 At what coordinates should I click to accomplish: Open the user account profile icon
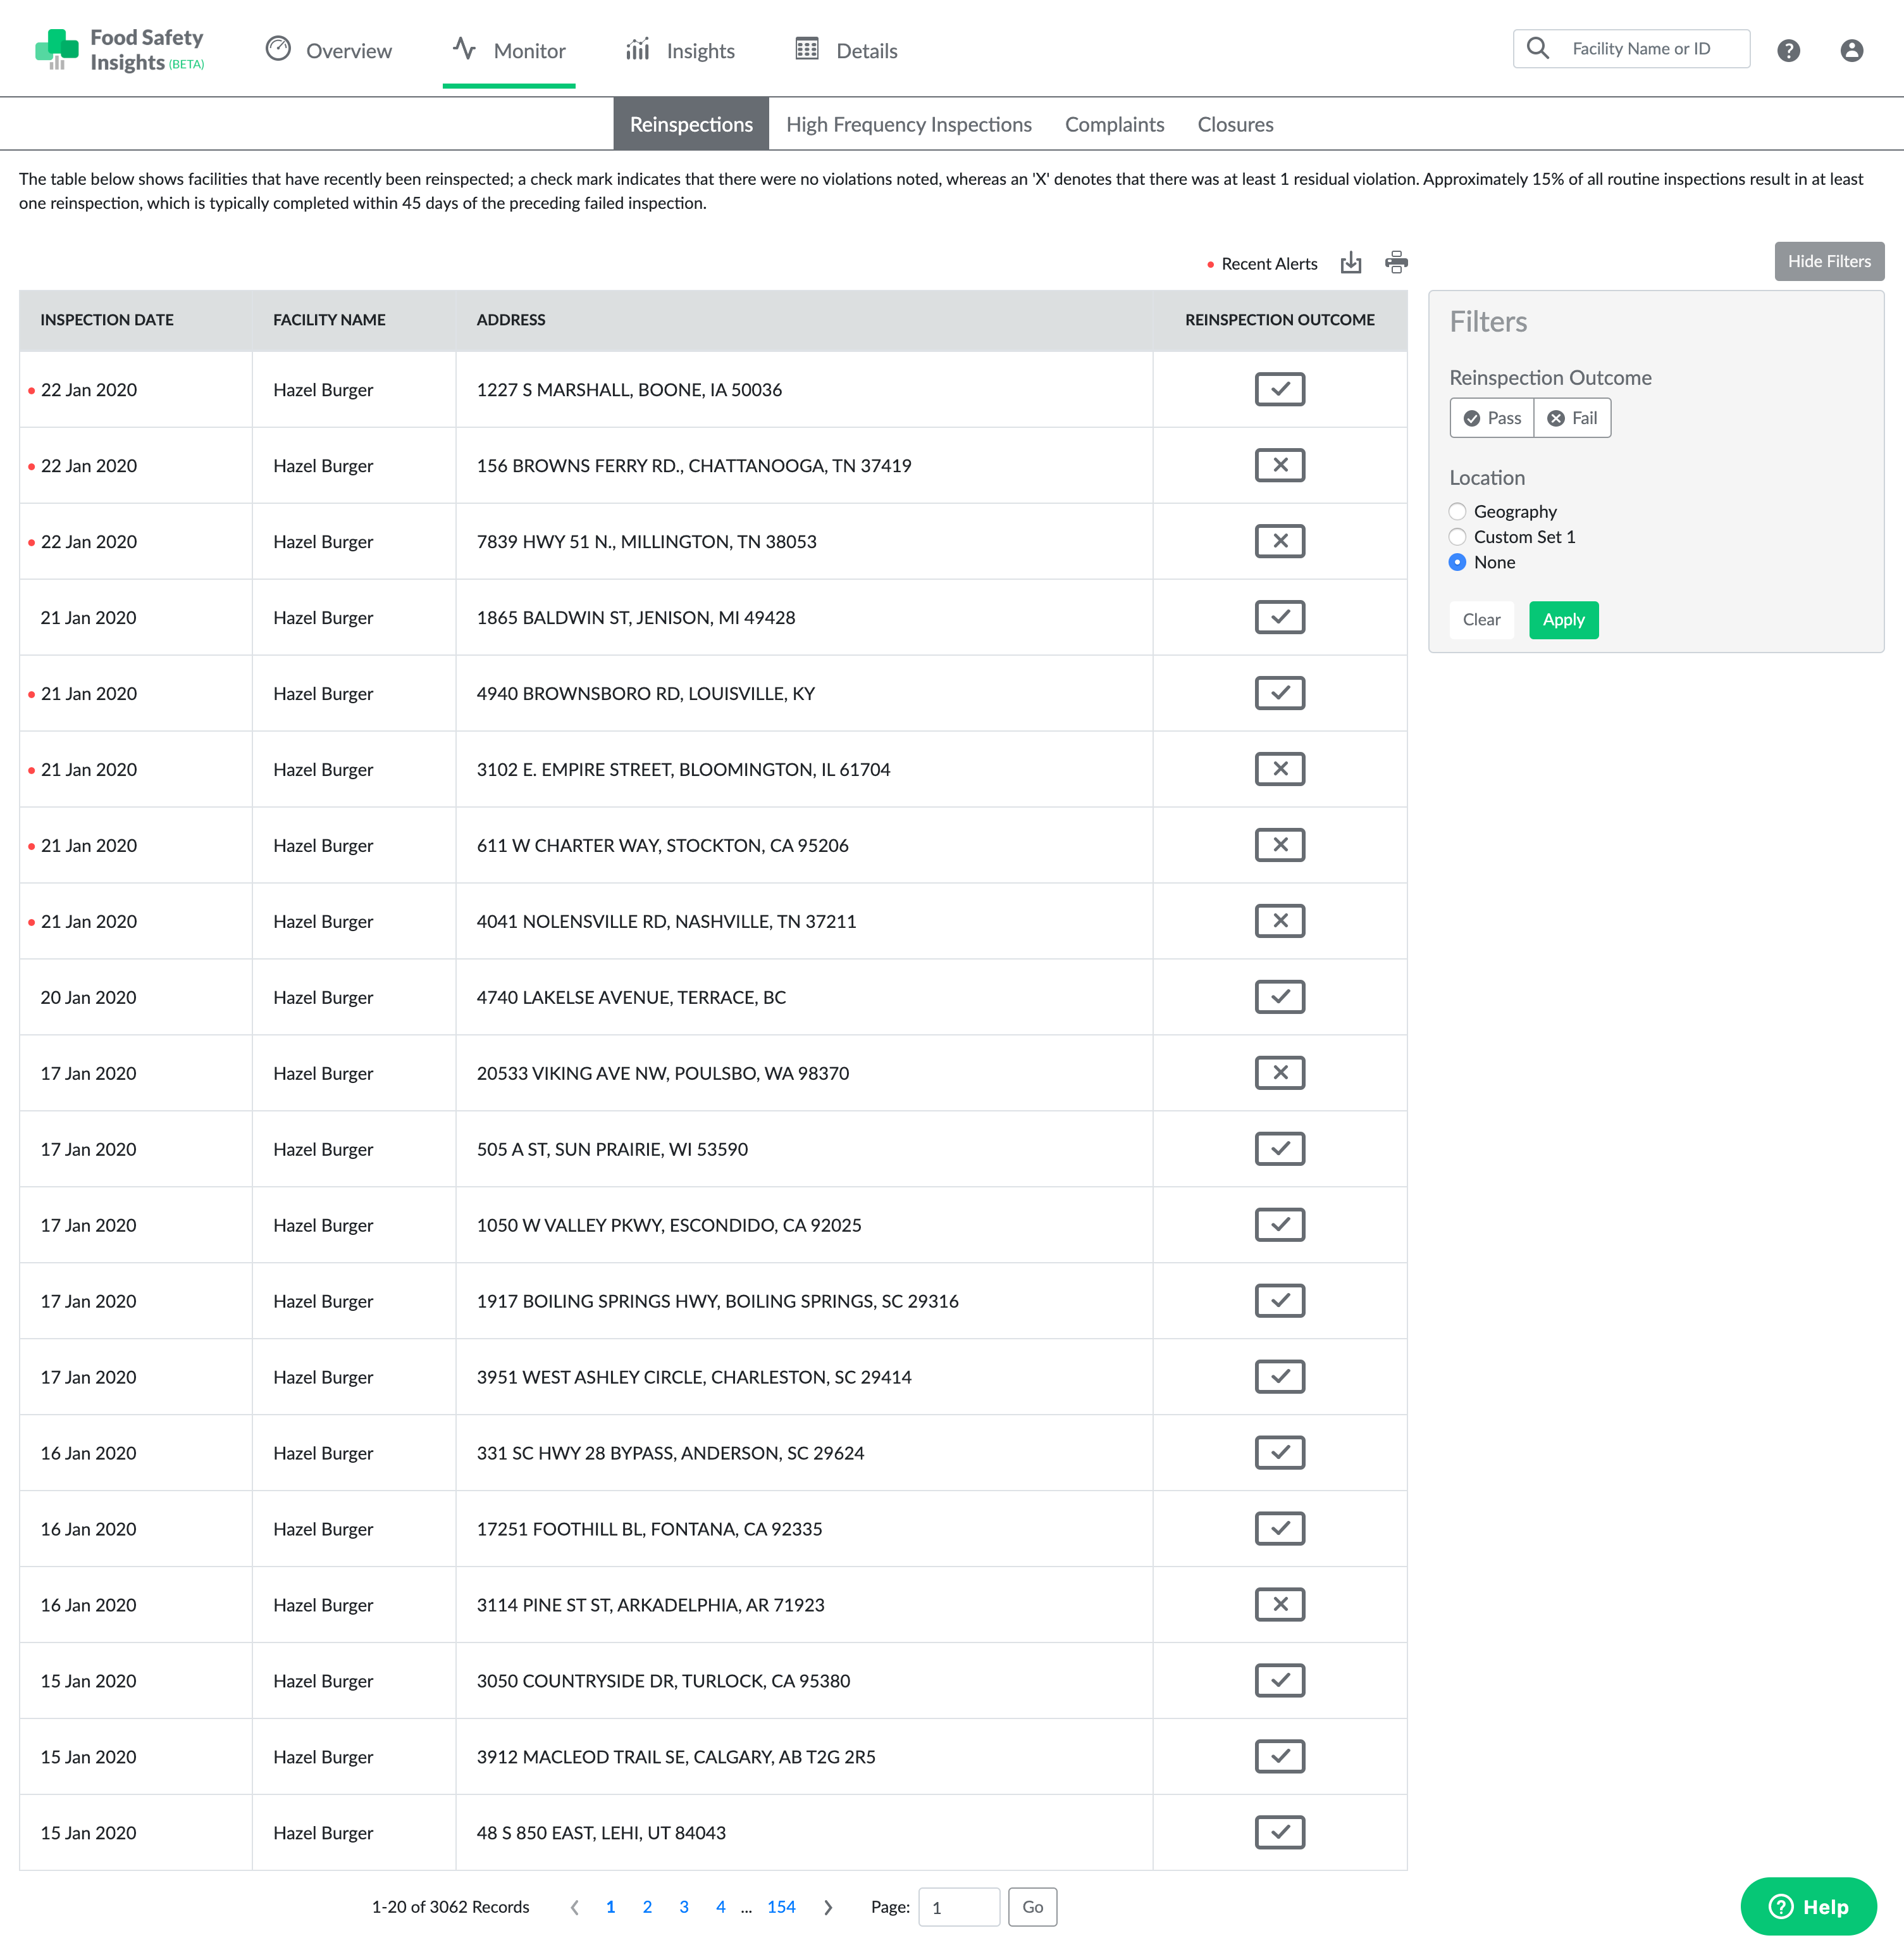(1851, 51)
